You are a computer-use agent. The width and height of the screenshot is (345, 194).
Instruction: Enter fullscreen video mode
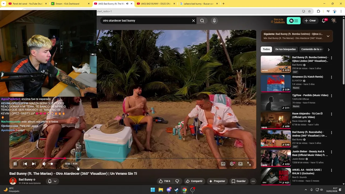[249, 164]
